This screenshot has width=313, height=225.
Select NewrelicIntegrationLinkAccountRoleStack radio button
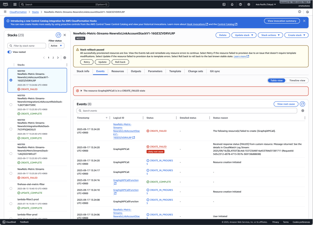(x=11, y=105)
